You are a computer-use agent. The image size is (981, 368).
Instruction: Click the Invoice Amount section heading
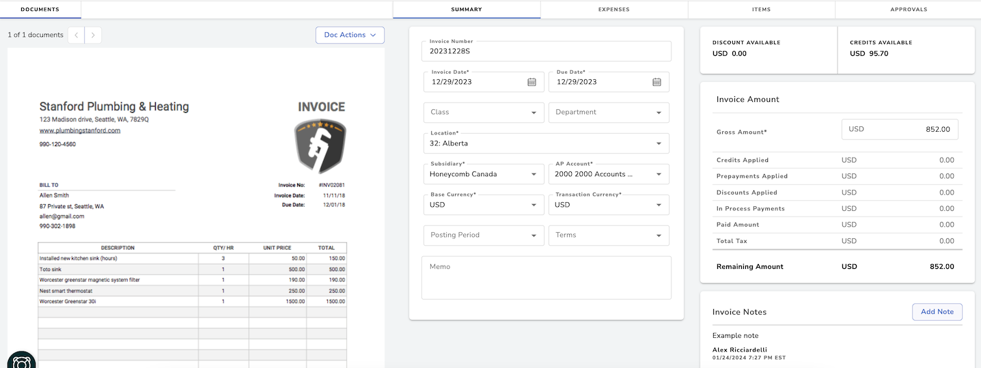tap(748, 100)
